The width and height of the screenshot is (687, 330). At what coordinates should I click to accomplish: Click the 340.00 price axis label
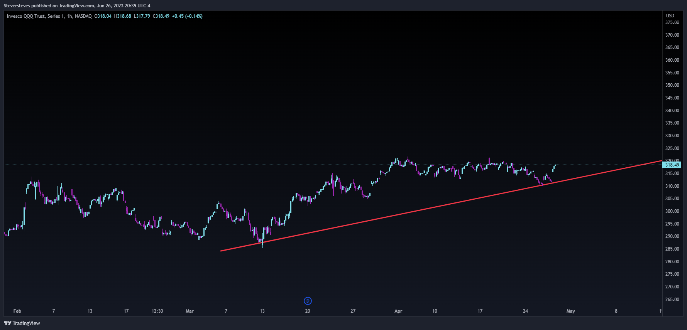pos(672,111)
